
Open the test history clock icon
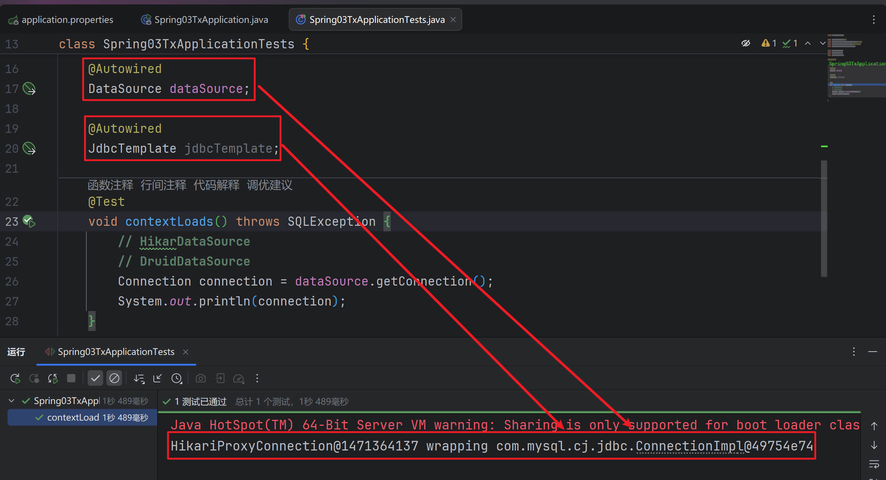pyautogui.click(x=177, y=378)
